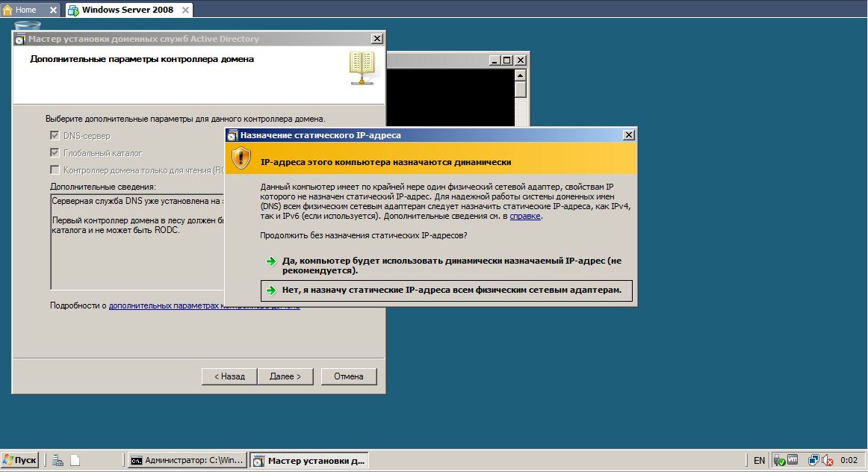Open the 'справке' help link
The width and height of the screenshot is (868, 472).
click(x=525, y=216)
